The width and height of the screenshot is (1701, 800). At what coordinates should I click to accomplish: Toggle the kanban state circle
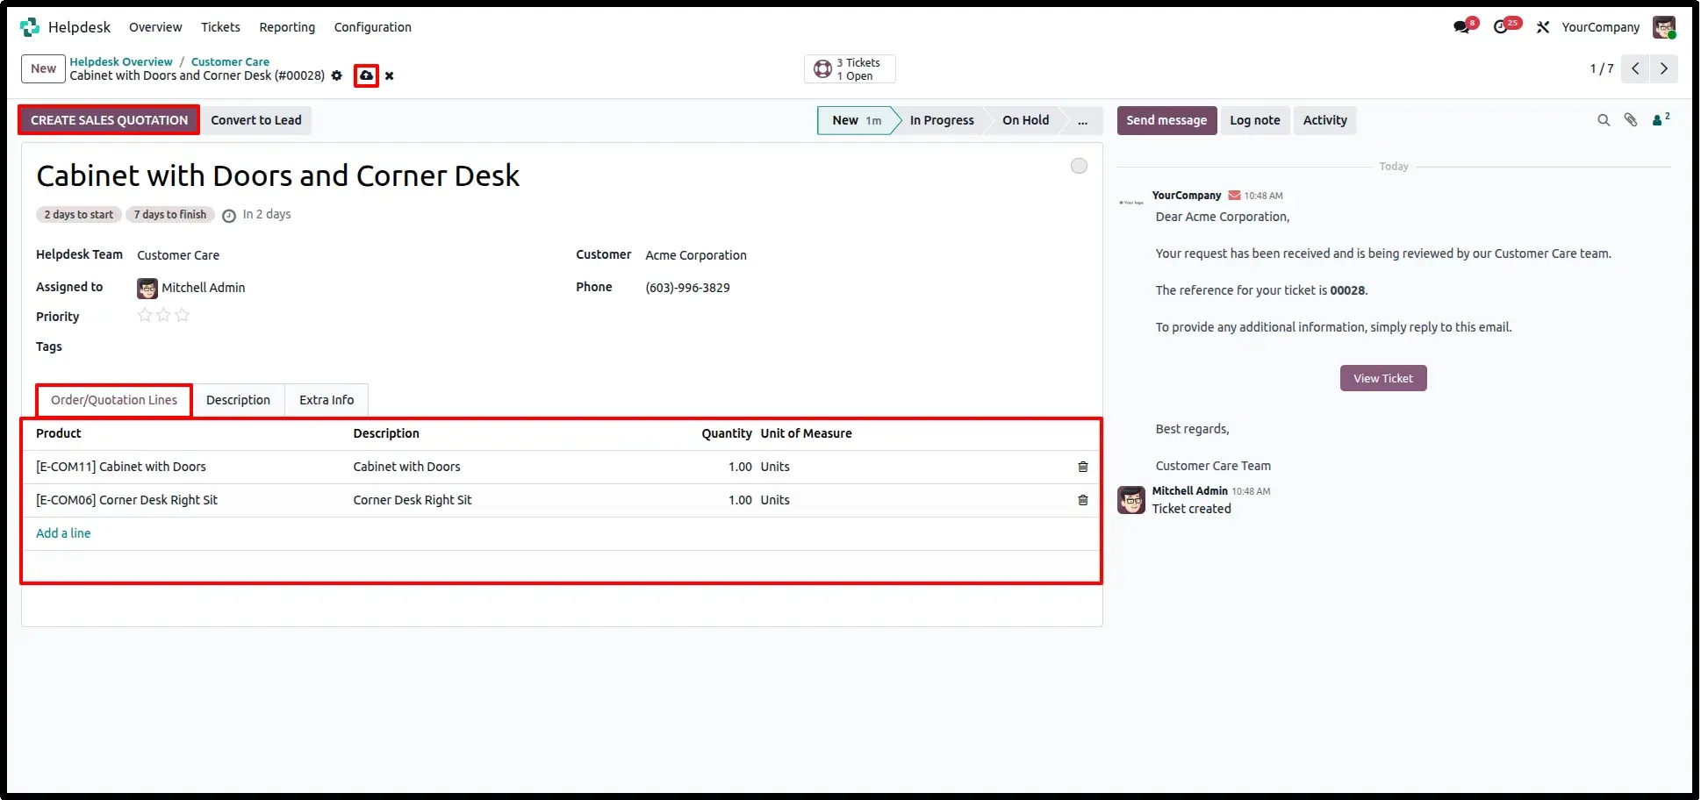tap(1079, 166)
